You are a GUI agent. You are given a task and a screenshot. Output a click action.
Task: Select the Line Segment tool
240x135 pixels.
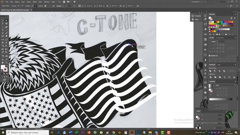point(6,30)
